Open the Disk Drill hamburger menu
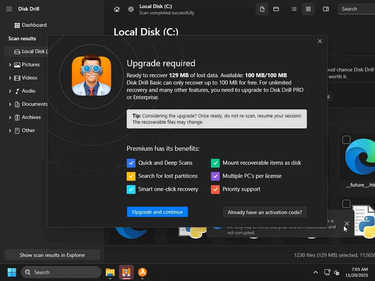This screenshot has height=281, width=375. (9, 9)
